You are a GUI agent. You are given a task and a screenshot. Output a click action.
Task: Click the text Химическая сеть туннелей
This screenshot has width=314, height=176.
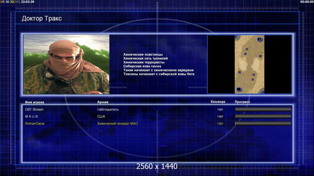146,58
